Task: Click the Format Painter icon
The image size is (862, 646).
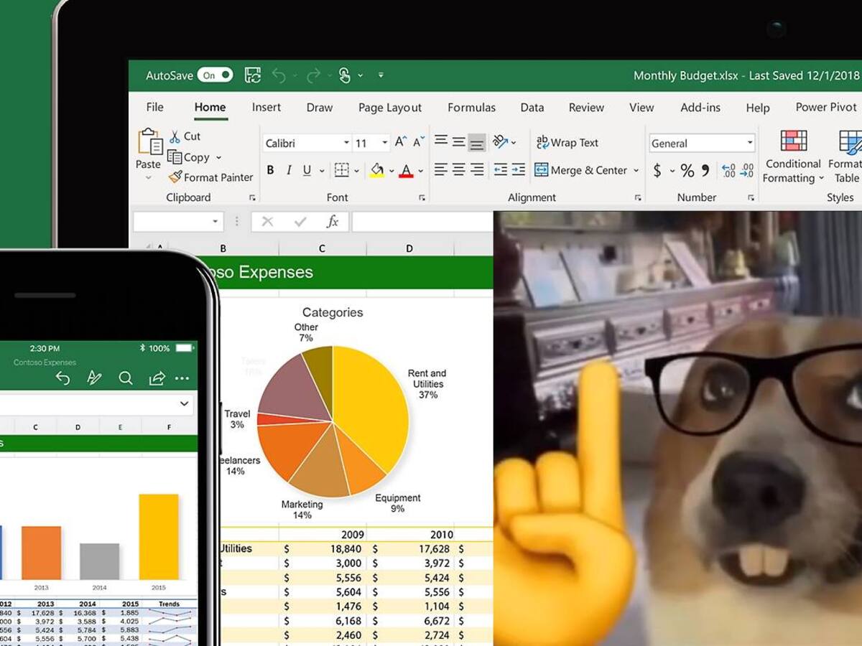Action: click(175, 177)
